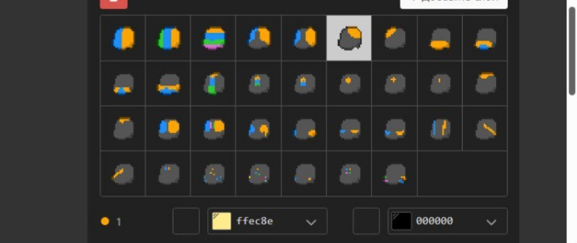
Task: Choose the orange bottom band pattern
Action: coord(440,38)
